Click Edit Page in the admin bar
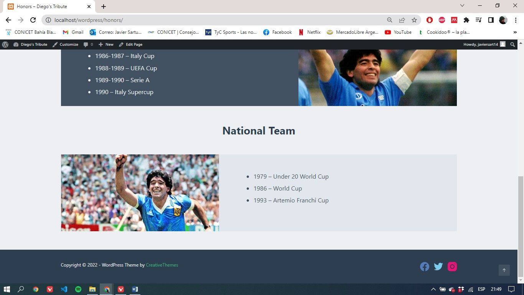Image resolution: width=524 pixels, height=295 pixels. tap(131, 45)
